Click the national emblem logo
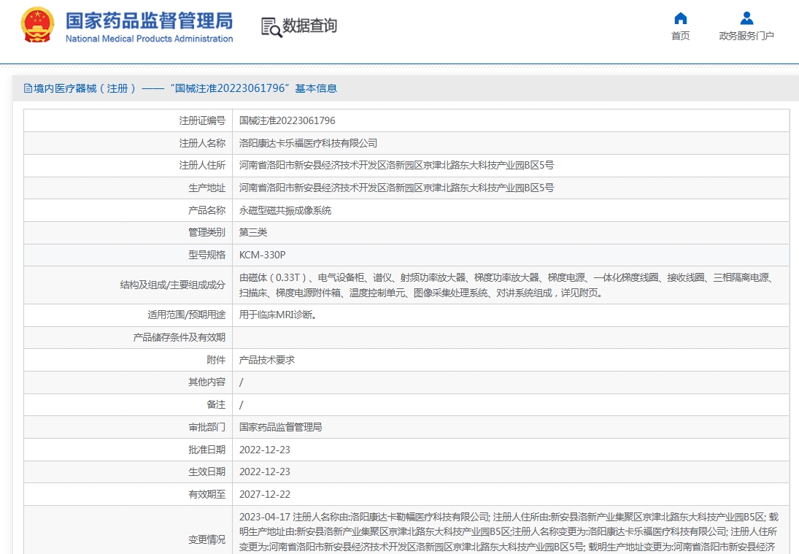 pyautogui.click(x=37, y=25)
